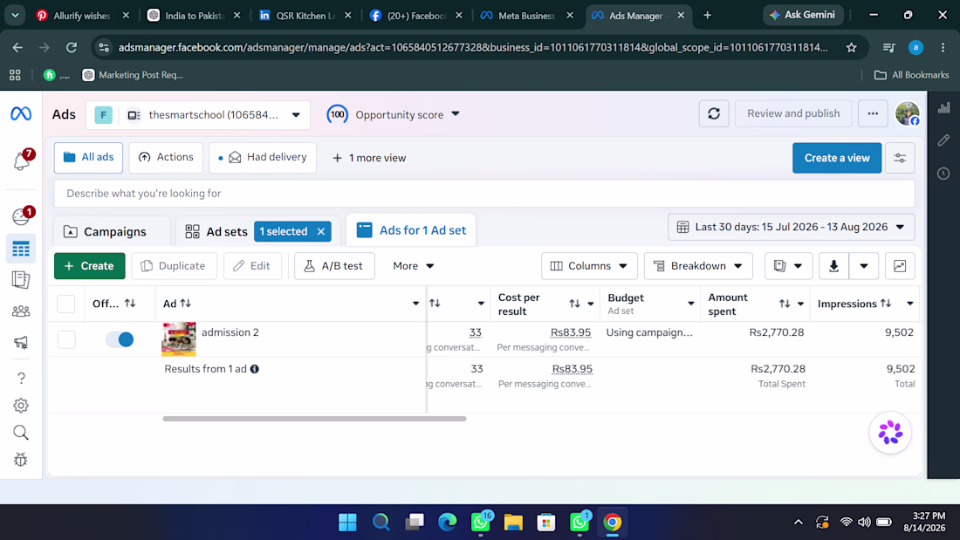Open the right panel edit pencil icon
This screenshot has width=960, height=540.
click(943, 140)
